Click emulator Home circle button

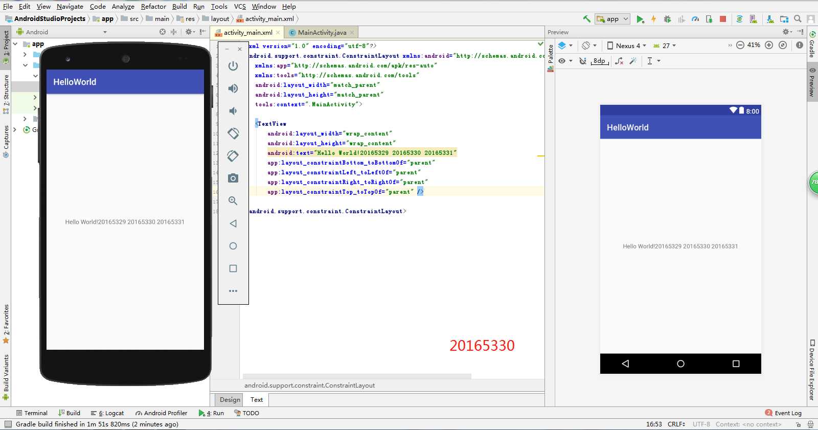click(x=233, y=246)
